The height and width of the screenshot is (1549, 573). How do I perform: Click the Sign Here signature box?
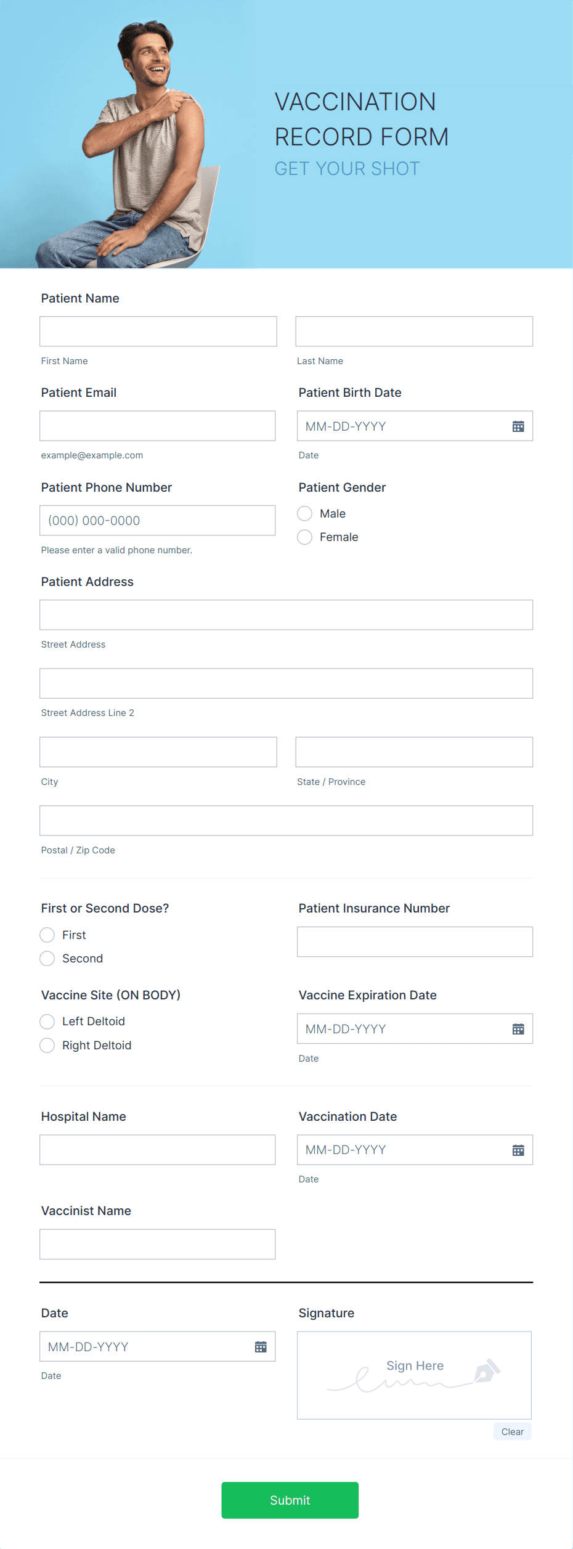pos(414,1375)
